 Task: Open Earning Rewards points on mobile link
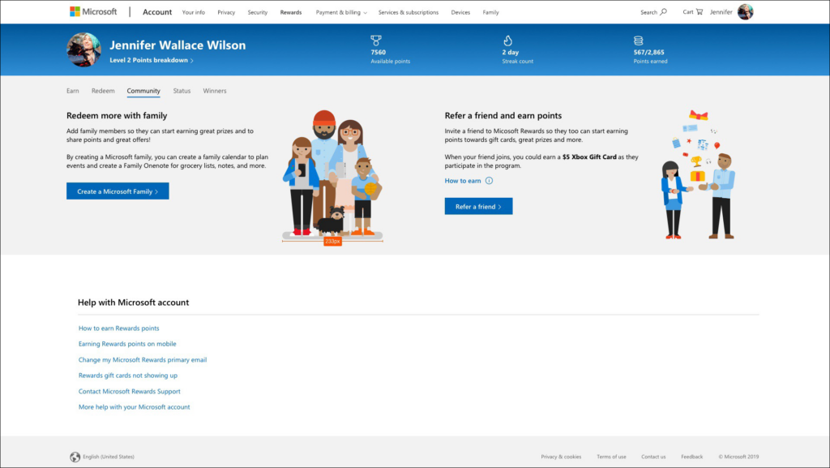pos(127,344)
